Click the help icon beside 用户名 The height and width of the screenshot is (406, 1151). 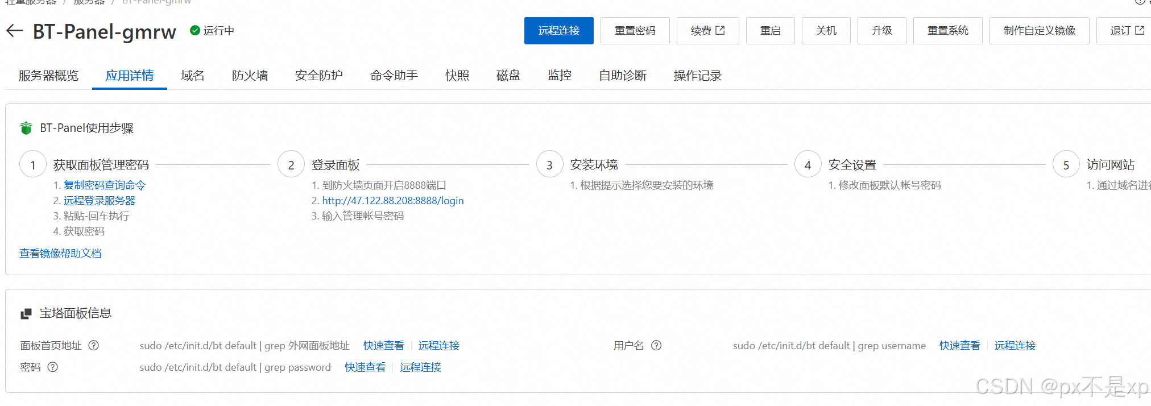point(656,345)
